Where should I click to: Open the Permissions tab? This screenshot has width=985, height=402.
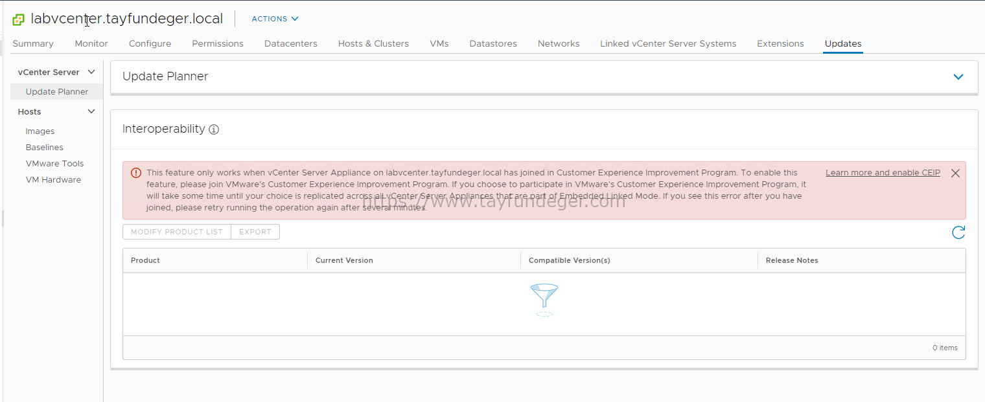click(x=218, y=43)
